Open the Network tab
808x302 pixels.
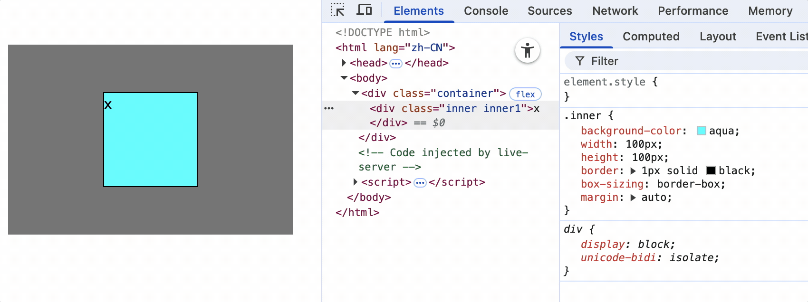615,11
